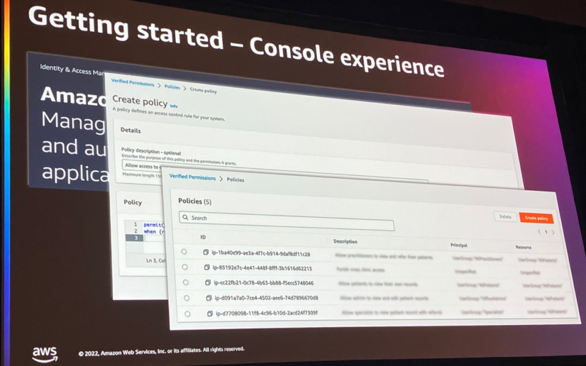This screenshot has height=366, width=586.
Task: Select line number 3 in the policy editor
Action: (x=136, y=238)
